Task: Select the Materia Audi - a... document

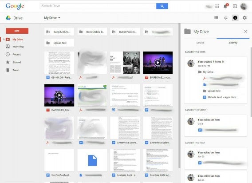Action: coord(125,160)
